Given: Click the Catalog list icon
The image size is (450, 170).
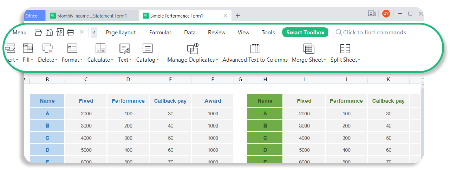Looking at the screenshot, I should point(148,48).
